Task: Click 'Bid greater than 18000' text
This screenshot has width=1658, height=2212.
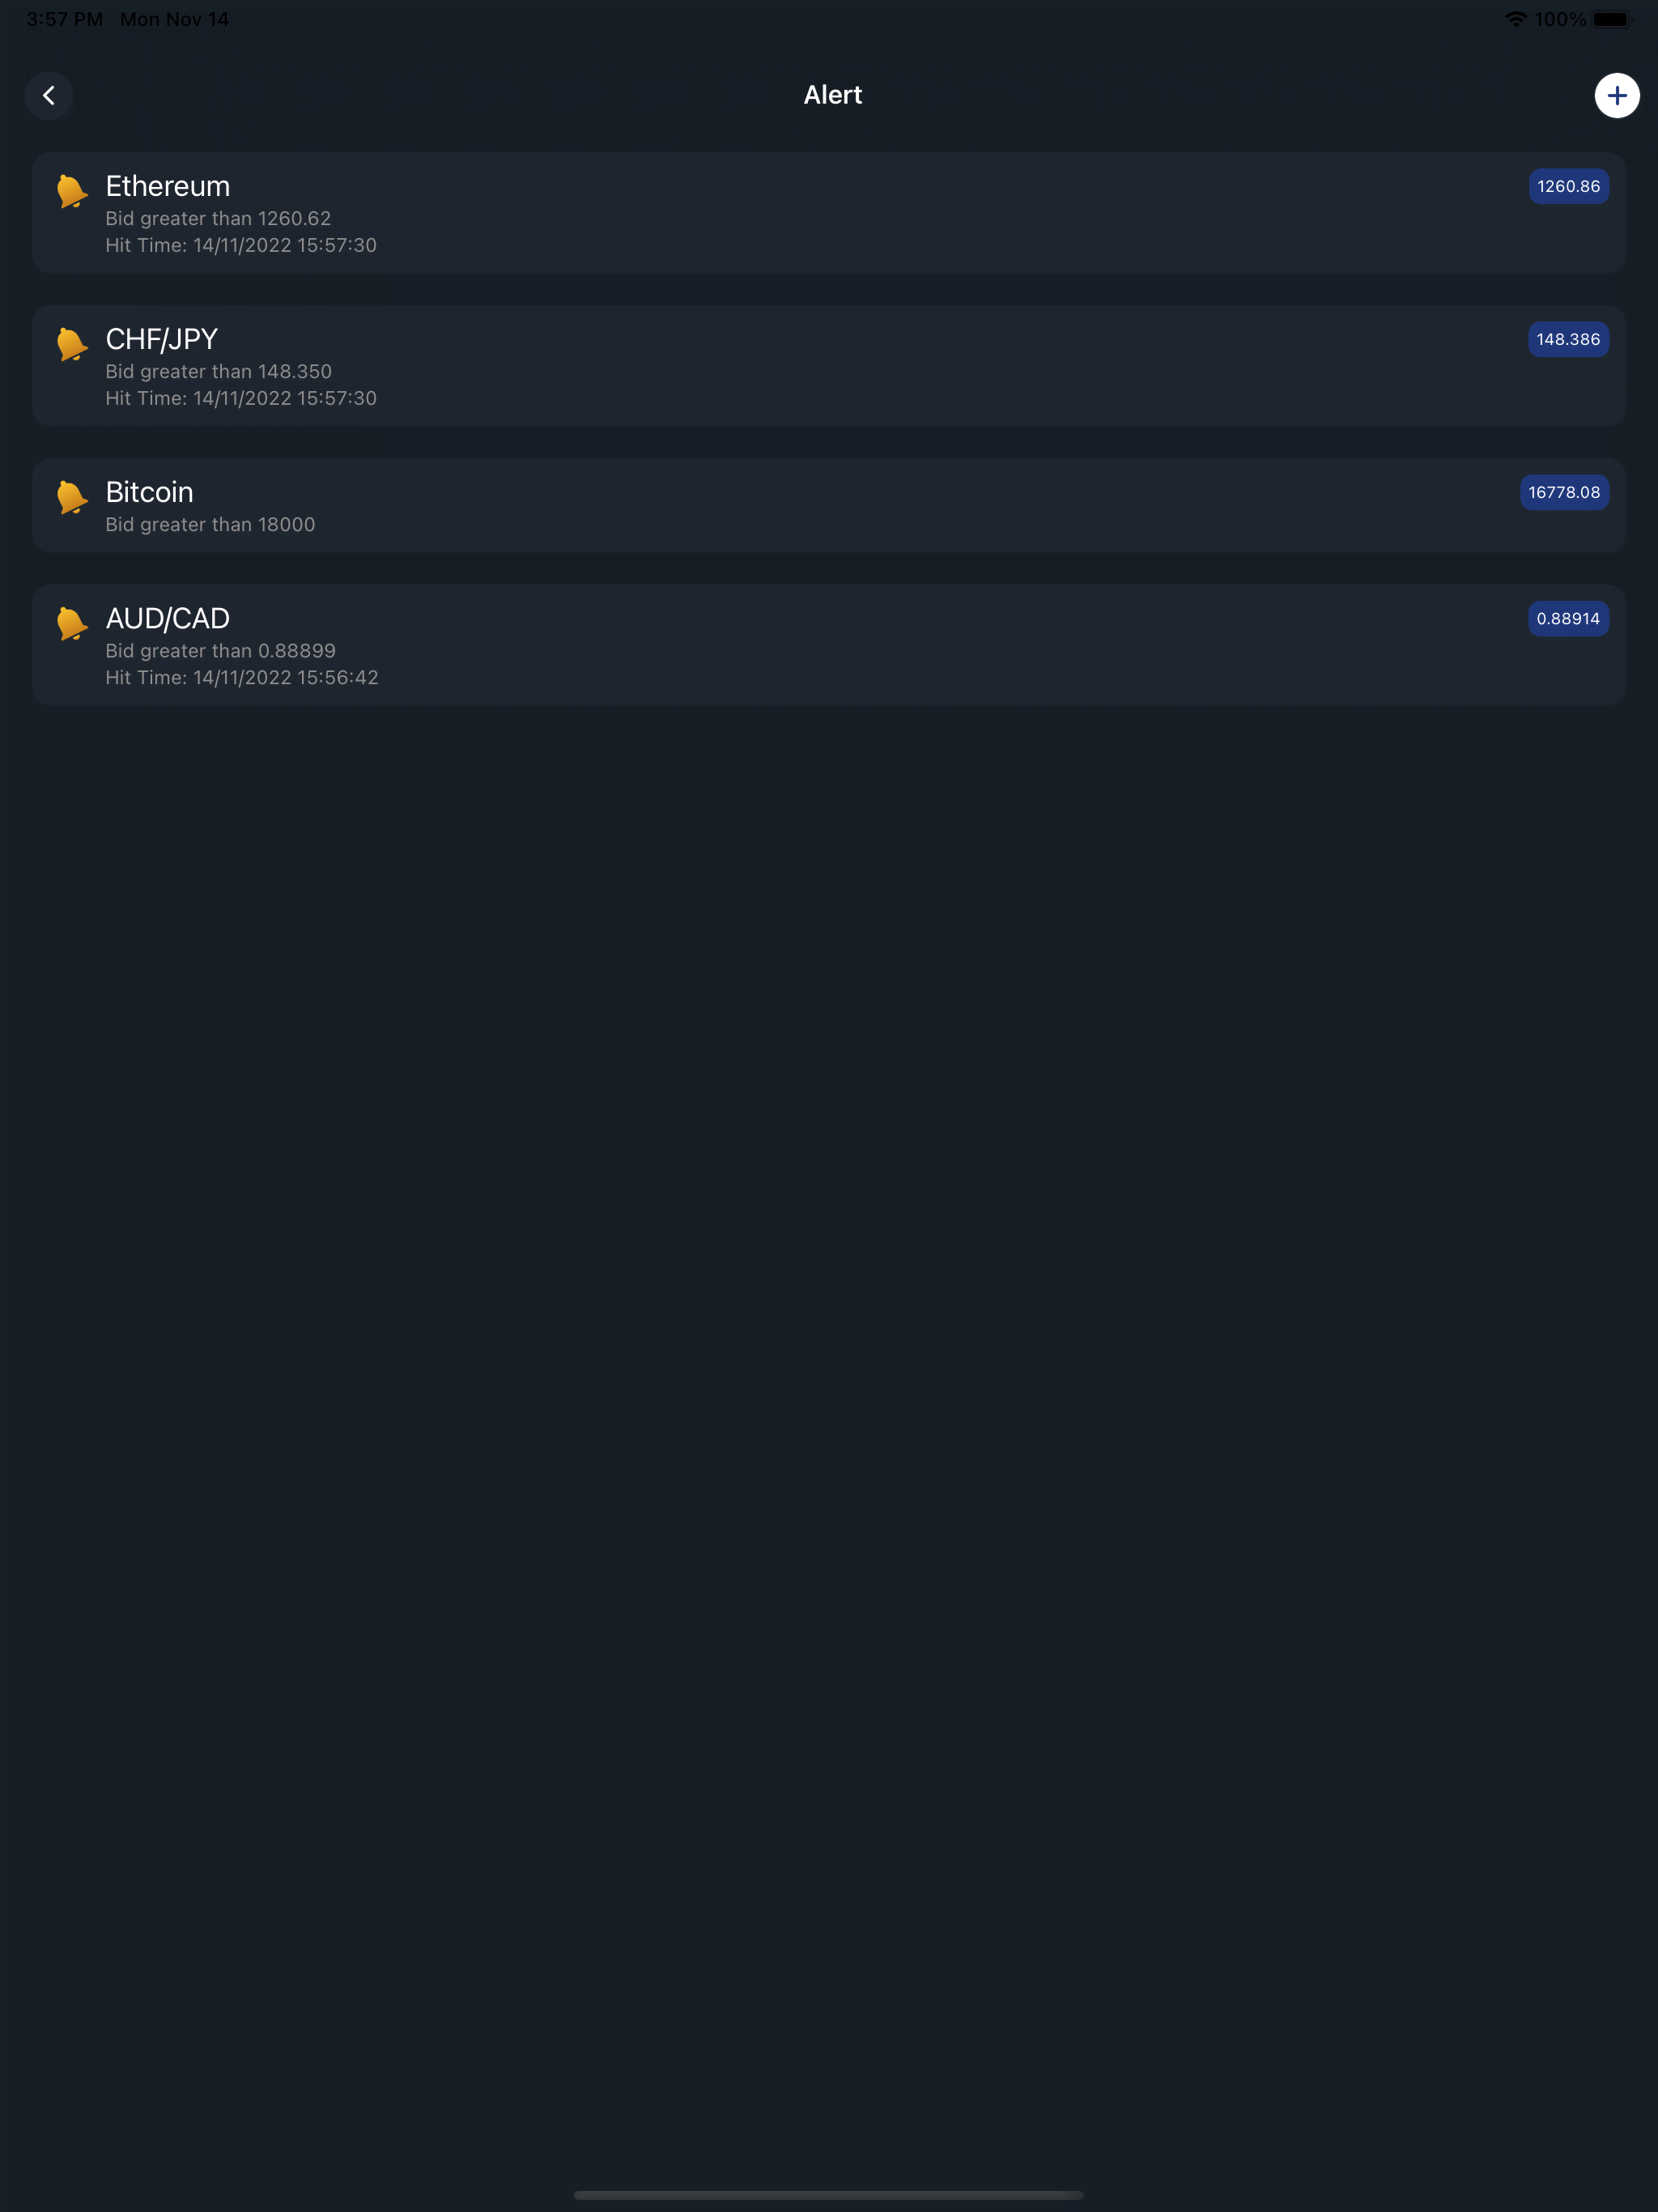Action: coord(210,524)
